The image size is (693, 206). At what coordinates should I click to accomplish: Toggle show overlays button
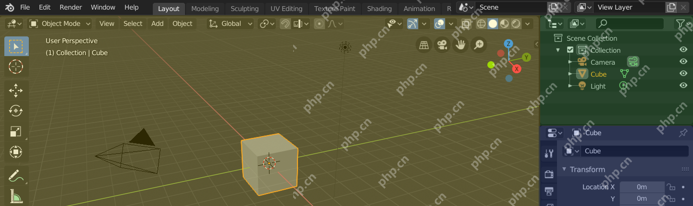[x=439, y=23]
